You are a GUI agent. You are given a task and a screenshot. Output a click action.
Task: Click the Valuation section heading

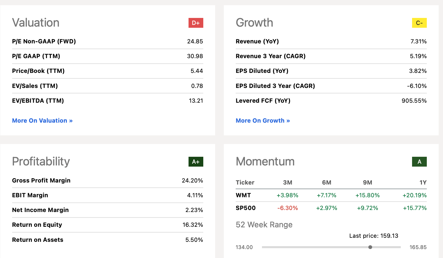36,23
